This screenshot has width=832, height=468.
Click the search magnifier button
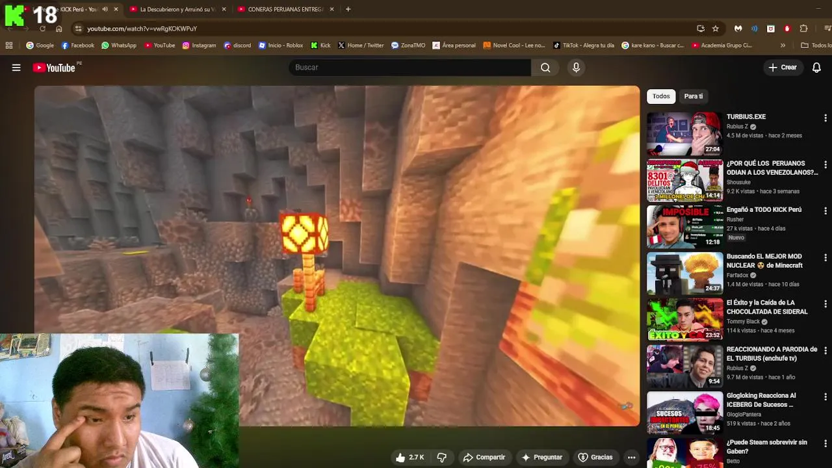[545, 68]
